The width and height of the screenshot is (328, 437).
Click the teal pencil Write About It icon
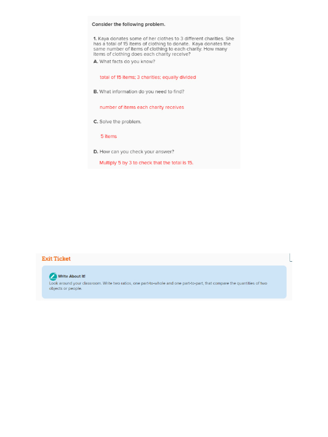tap(53, 276)
